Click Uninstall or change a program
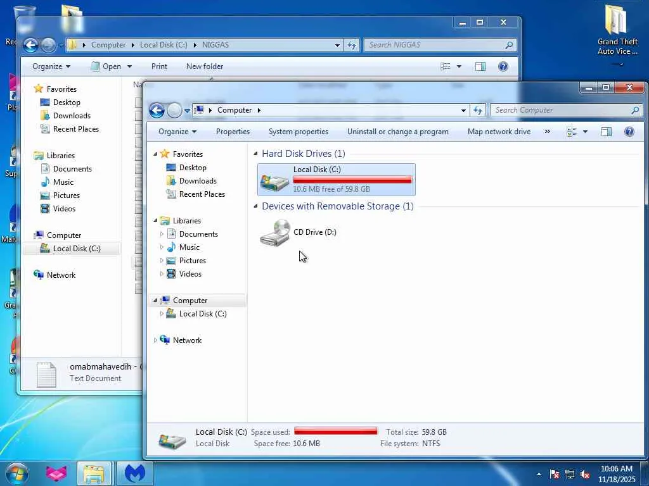Screen dimensions: 649x486 tap(398, 132)
